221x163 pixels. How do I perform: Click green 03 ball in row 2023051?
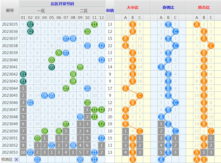tap(37, 138)
